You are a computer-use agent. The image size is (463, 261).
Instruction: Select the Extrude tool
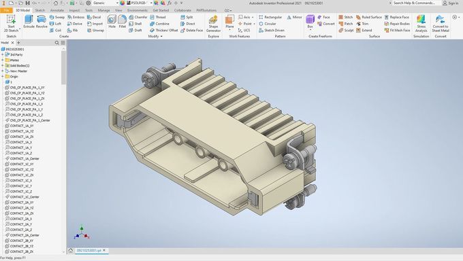point(29,22)
